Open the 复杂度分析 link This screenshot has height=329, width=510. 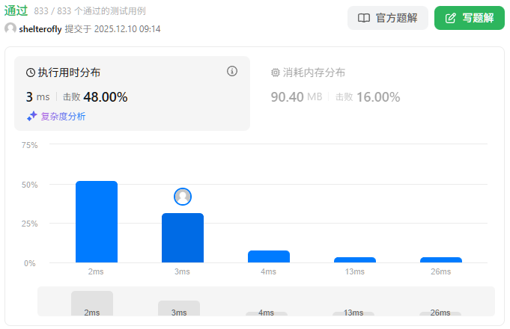[63, 116]
